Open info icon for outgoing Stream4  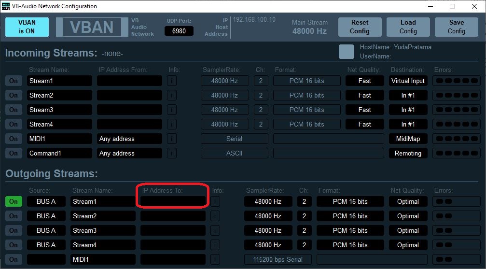coord(215,245)
